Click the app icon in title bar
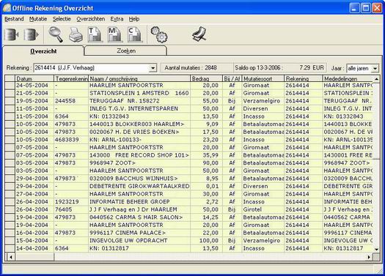The width and height of the screenshot is (385, 276). coord(7,8)
